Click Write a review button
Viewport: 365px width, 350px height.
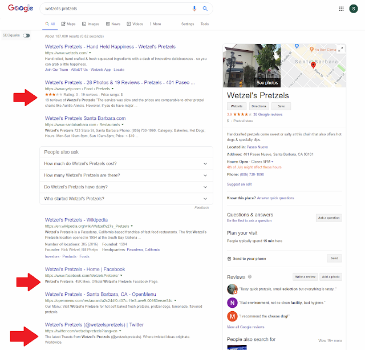[305, 277]
